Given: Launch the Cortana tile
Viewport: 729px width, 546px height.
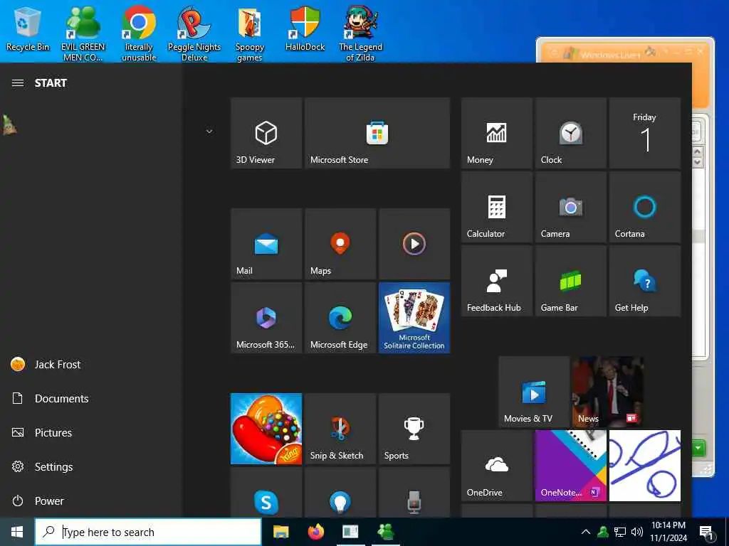Looking at the screenshot, I should coord(645,207).
